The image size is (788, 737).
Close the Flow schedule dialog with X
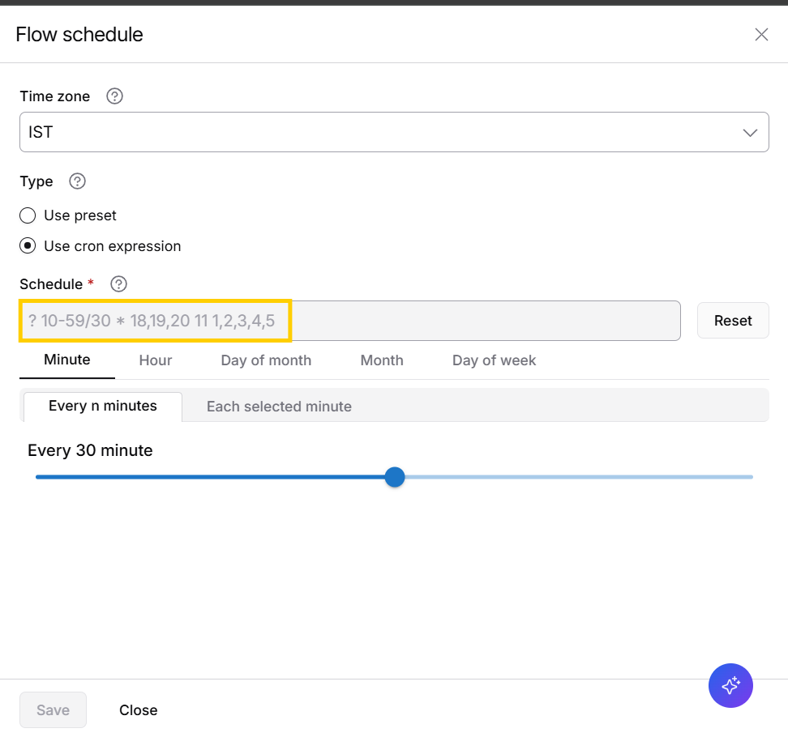click(x=761, y=34)
